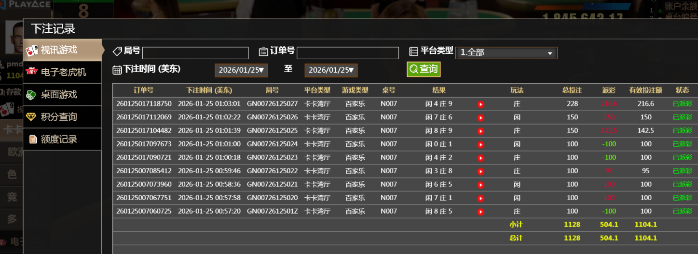The height and width of the screenshot is (254, 698).
Task: Click the list icon next to 平台类型
Action: click(x=413, y=51)
